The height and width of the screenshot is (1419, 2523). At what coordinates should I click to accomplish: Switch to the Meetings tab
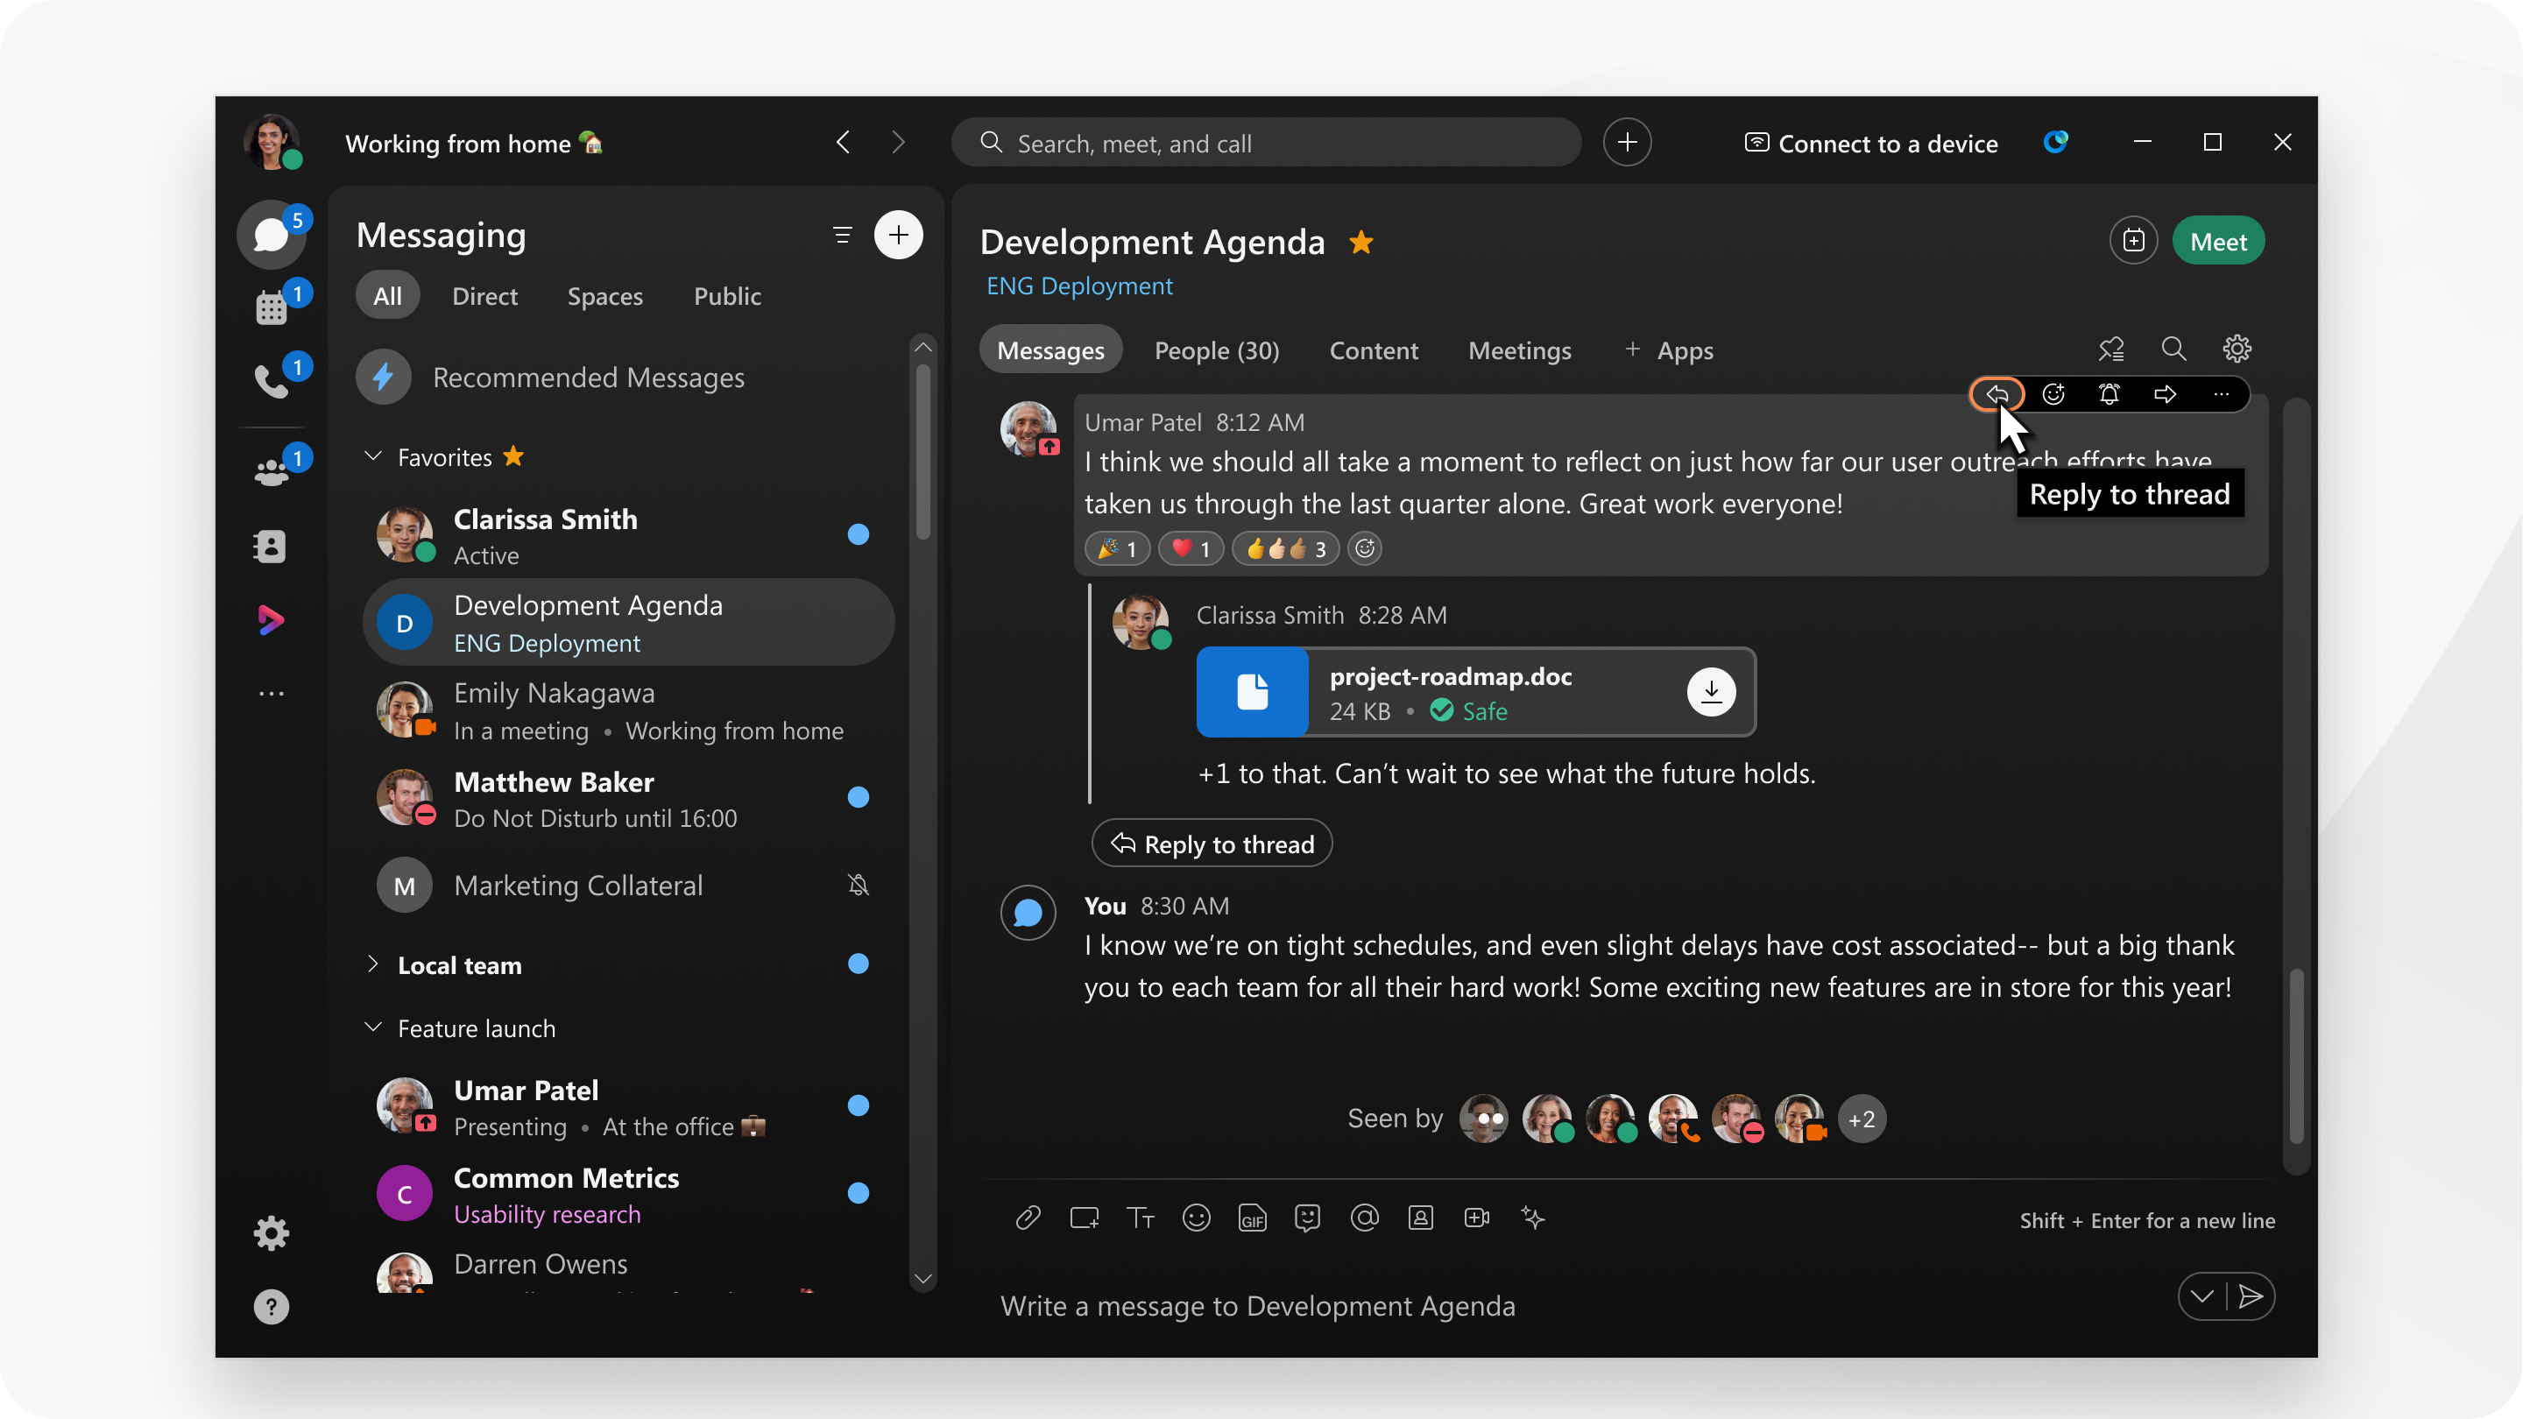click(1518, 350)
